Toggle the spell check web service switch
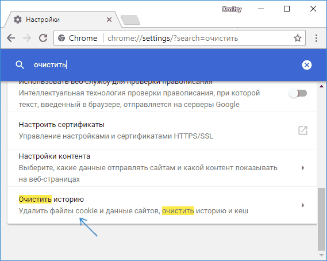Viewport: 327px width, 261px height. point(298,93)
